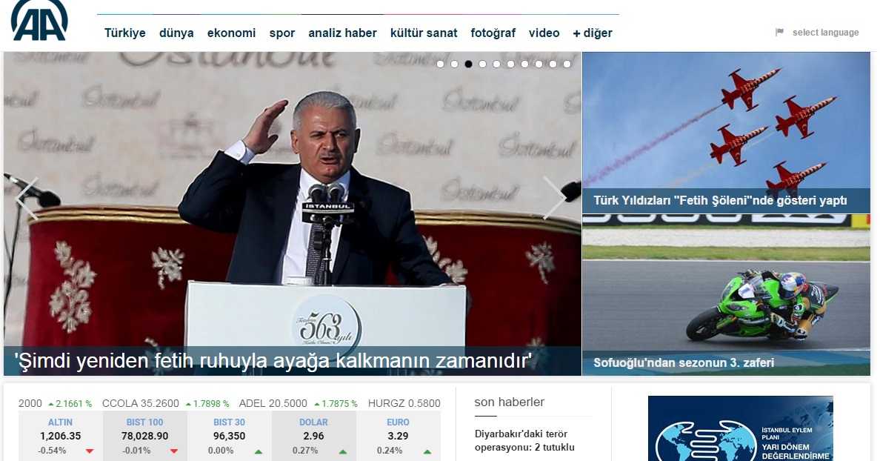Open the select language dropdown
The width and height of the screenshot is (880, 461).
(826, 33)
